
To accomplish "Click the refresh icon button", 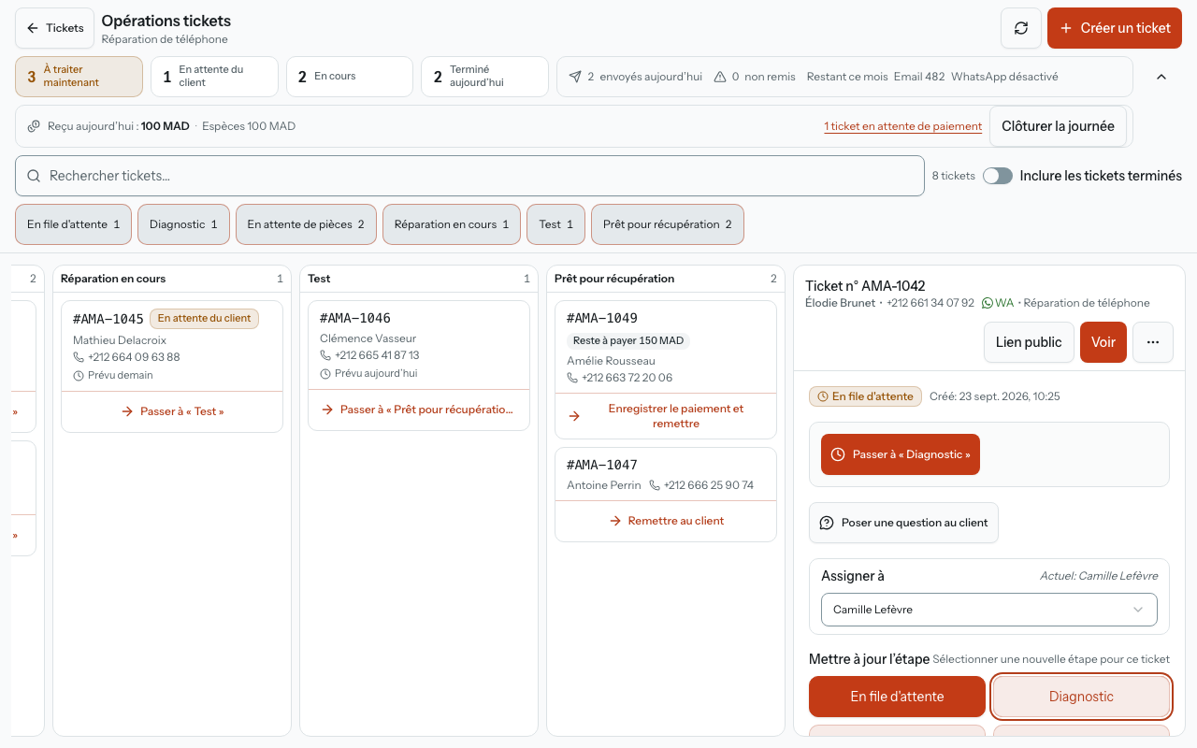I will pos(1021,28).
